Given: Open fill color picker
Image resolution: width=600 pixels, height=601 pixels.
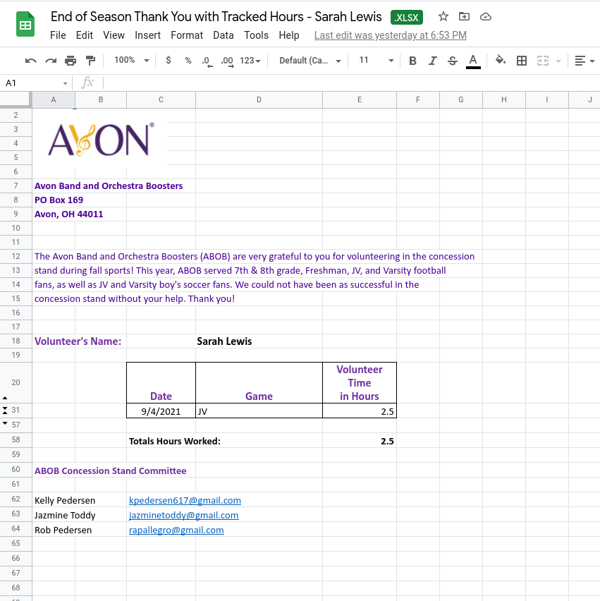Looking at the screenshot, I should click(501, 60).
